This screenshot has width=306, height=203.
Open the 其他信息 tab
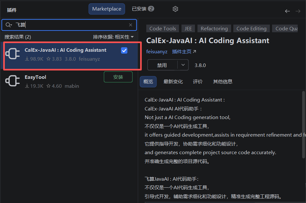tap(223, 81)
